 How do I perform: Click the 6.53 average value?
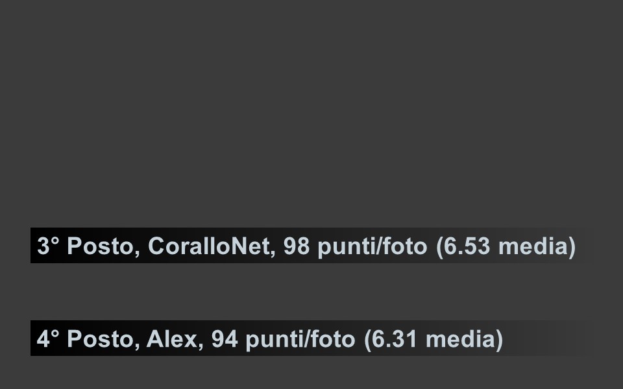[x=467, y=246]
